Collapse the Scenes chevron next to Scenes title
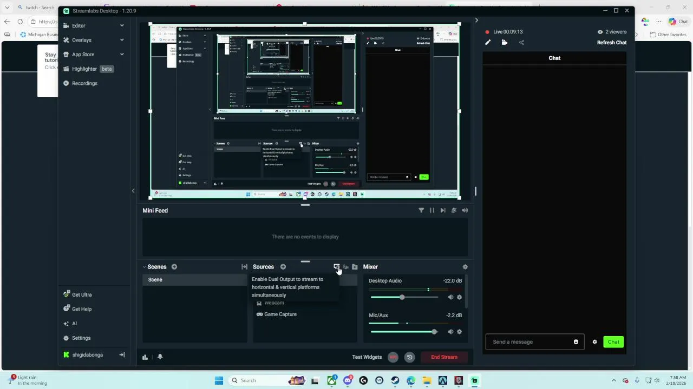 click(x=145, y=267)
